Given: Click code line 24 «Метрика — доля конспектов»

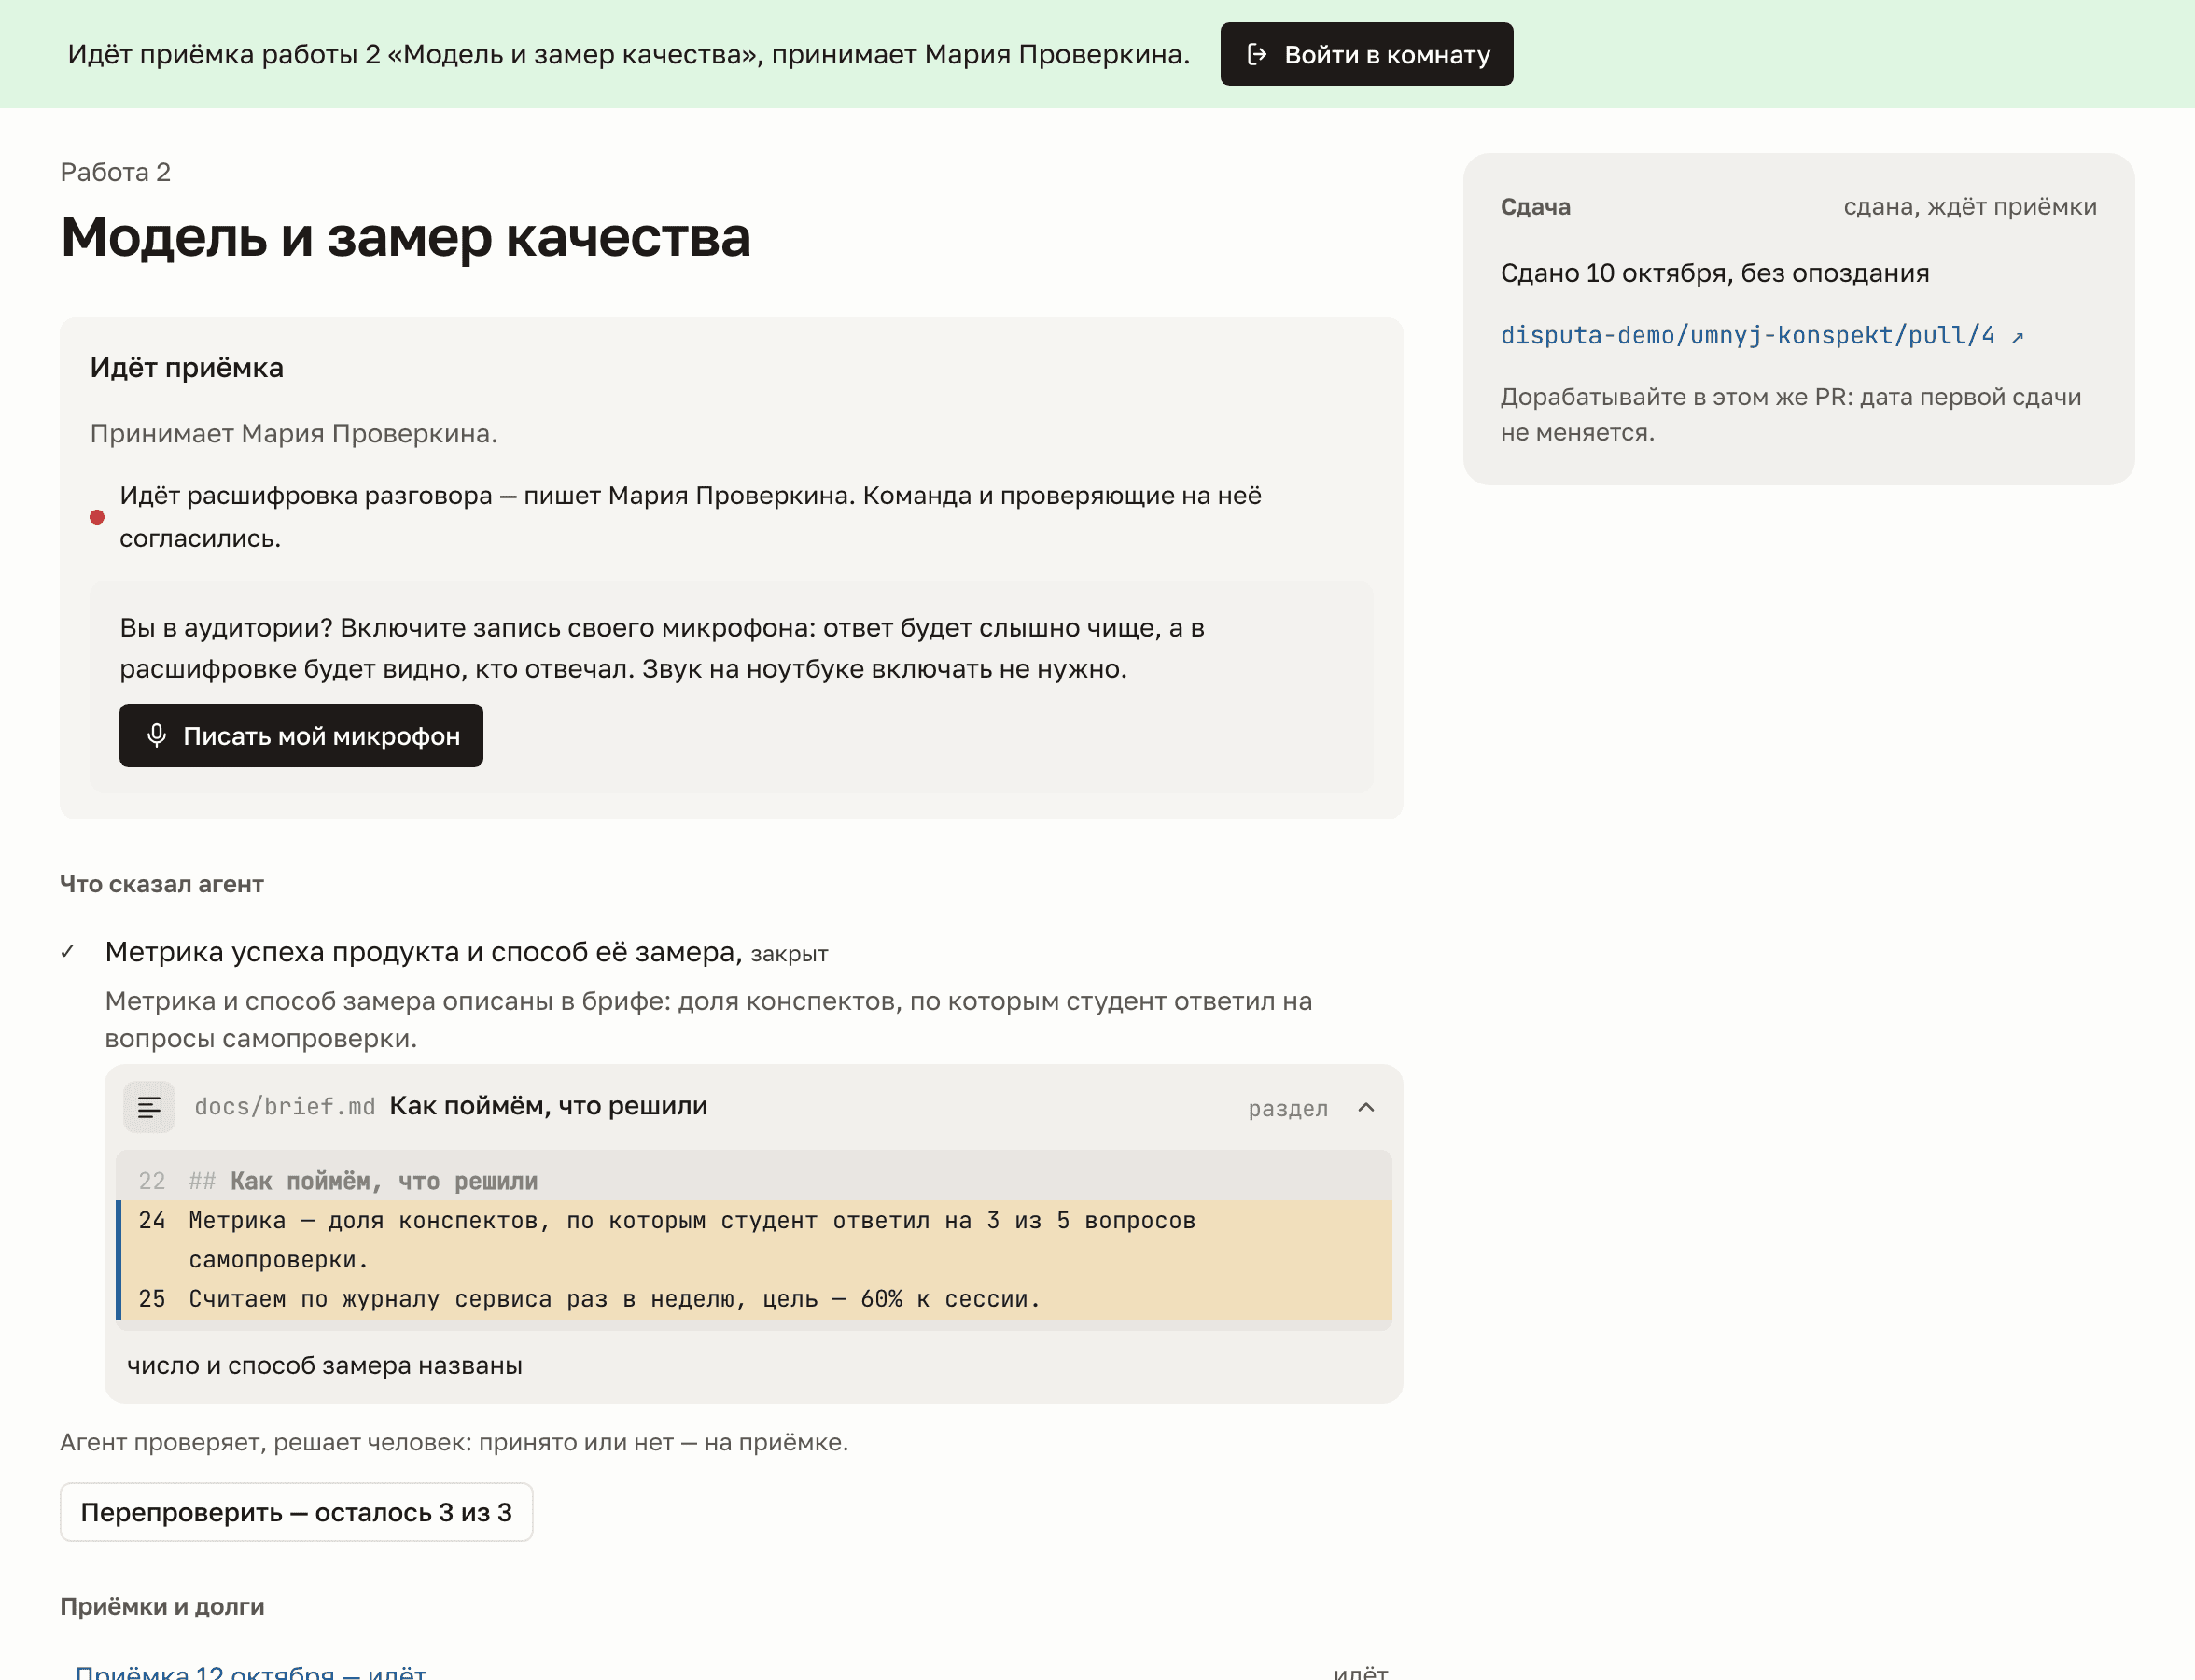Looking at the screenshot, I should pyautogui.click(x=756, y=1240).
